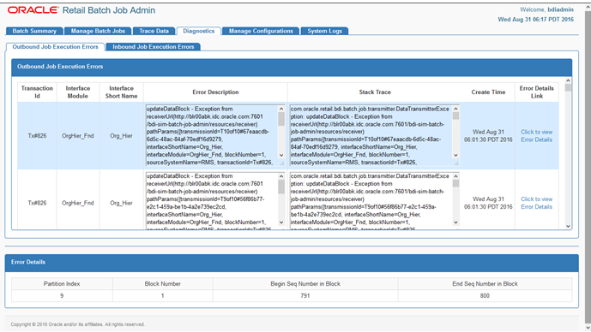Click Outbound Job Execution Errors panel title
The image size is (591, 332).
tap(60, 67)
